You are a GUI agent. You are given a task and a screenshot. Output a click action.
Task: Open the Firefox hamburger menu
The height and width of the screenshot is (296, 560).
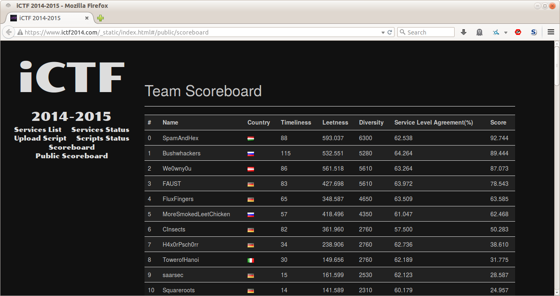[551, 32]
